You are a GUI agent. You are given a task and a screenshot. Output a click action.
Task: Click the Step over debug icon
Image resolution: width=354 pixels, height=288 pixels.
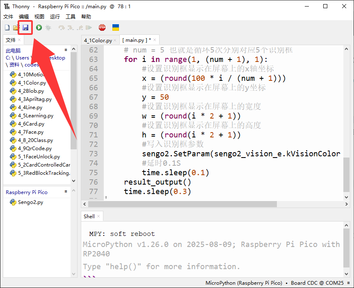coord(62,27)
